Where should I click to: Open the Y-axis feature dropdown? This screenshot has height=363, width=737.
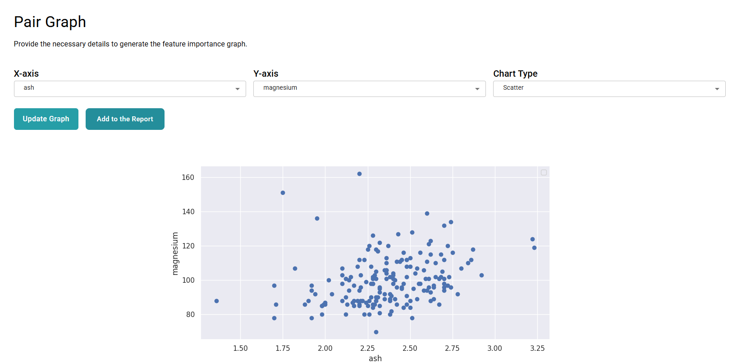(370, 89)
